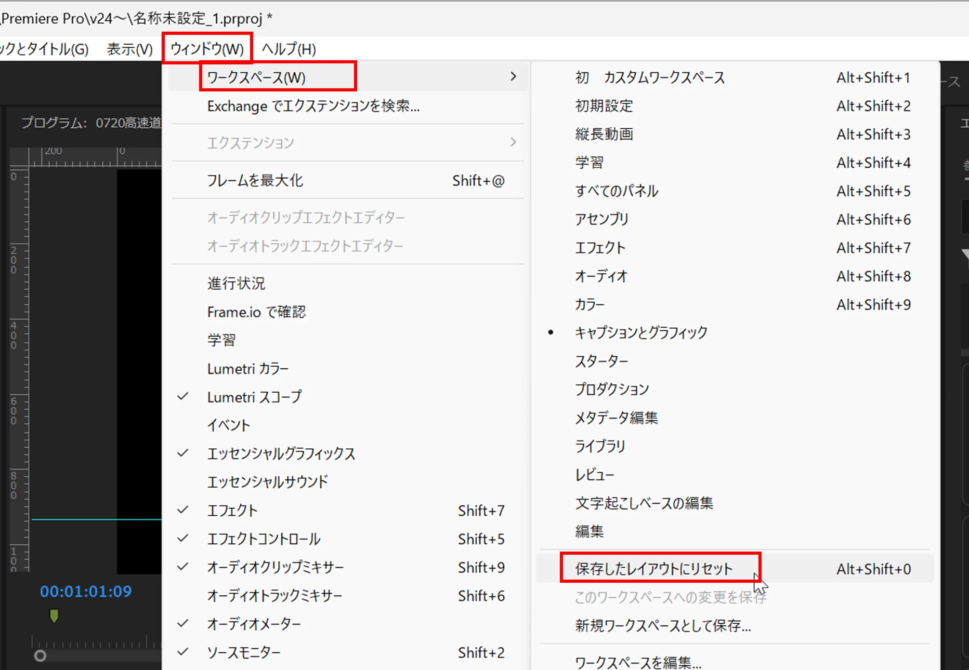Click 保存したレイアウトにリセット

pos(735,569)
